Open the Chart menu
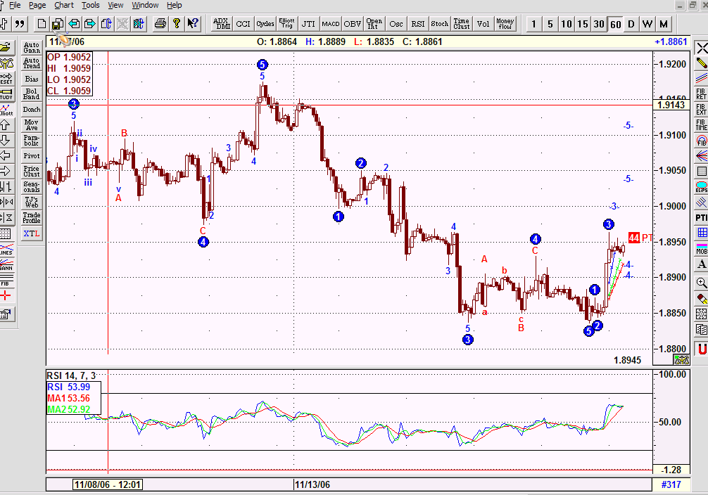The width and height of the screenshot is (708, 495). [x=63, y=5]
